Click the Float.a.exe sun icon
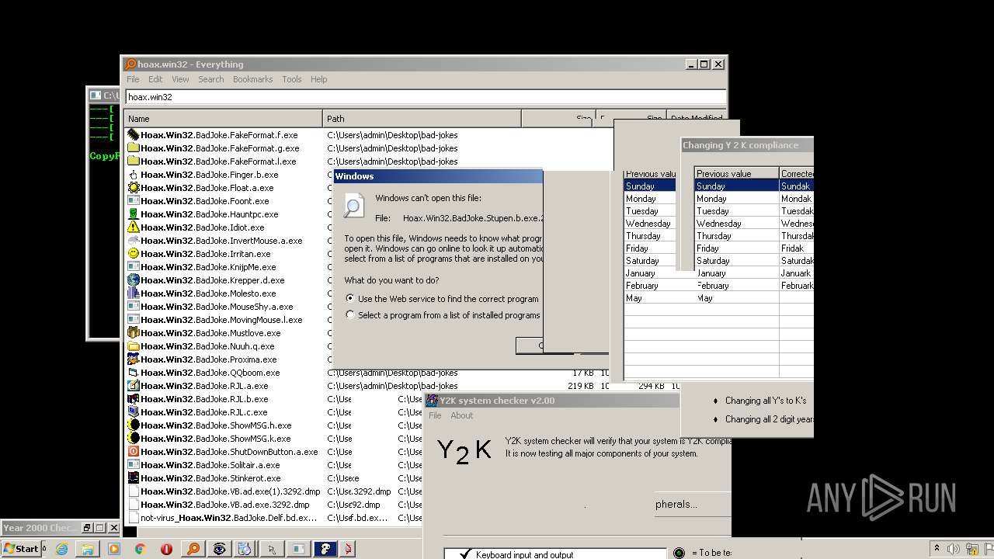 point(134,188)
